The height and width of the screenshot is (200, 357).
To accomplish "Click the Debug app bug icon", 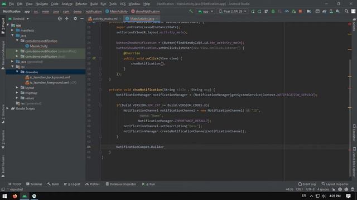I will point(273,11).
